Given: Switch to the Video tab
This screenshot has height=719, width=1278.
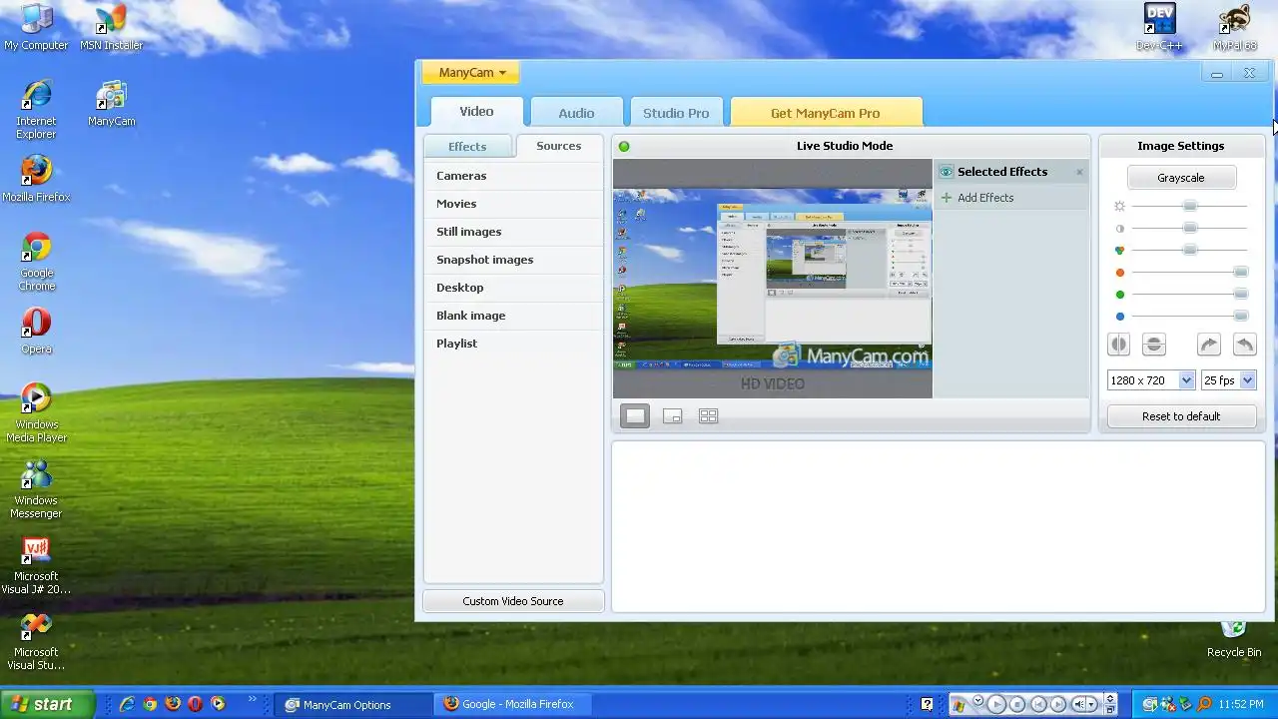Looking at the screenshot, I should pyautogui.click(x=476, y=112).
